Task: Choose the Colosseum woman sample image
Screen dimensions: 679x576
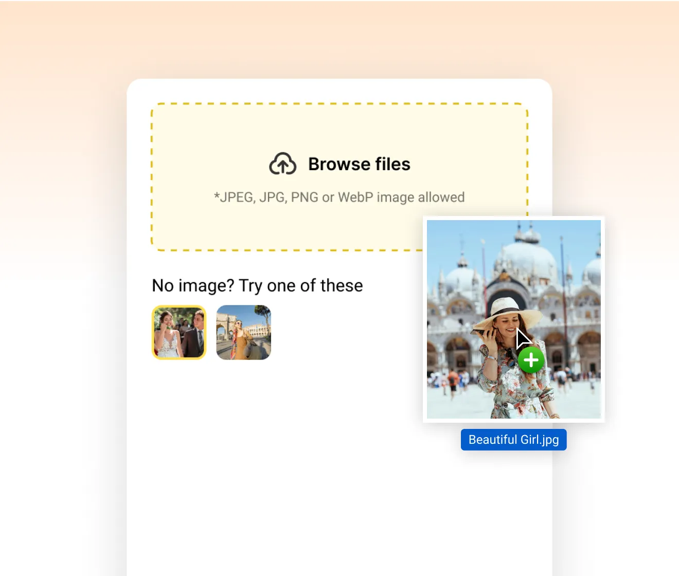Action: [244, 332]
